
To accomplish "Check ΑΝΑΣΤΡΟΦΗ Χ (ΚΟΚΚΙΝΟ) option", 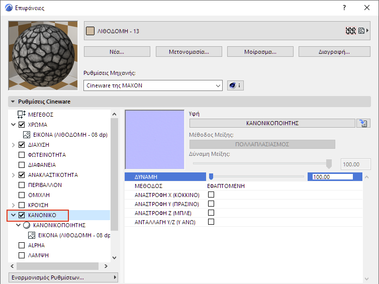I will 211,195.
